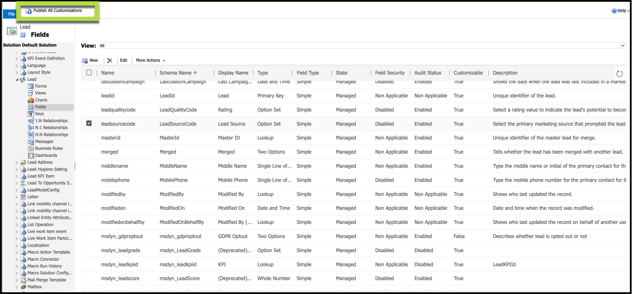Click the Lead node icon in tree

coord(24,79)
